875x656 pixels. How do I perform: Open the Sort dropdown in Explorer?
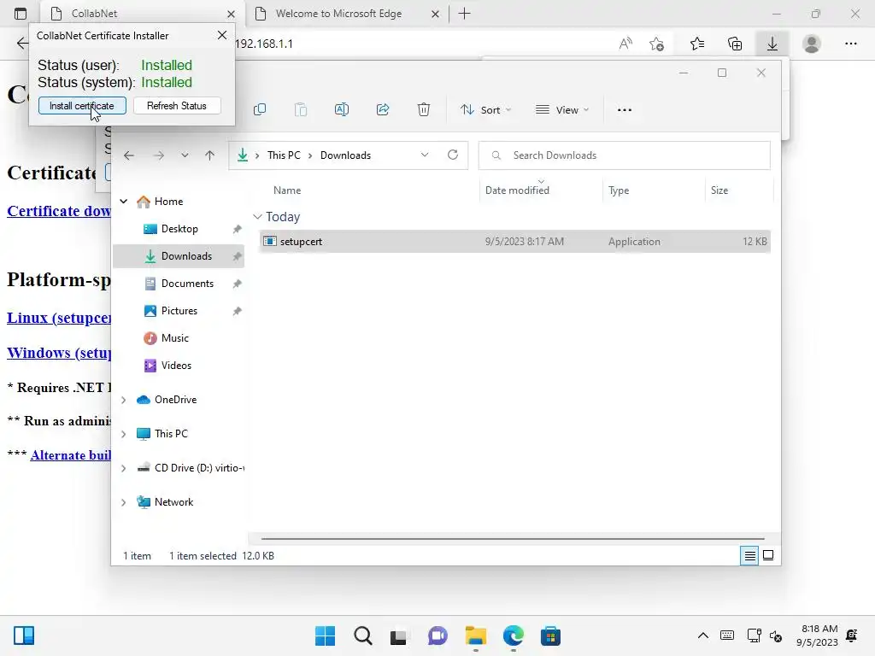(485, 110)
